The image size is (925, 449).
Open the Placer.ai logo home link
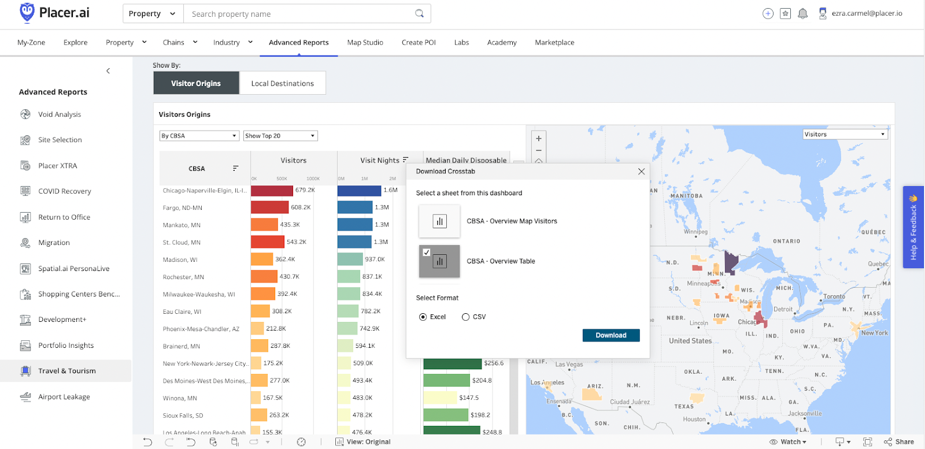[x=54, y=13]
